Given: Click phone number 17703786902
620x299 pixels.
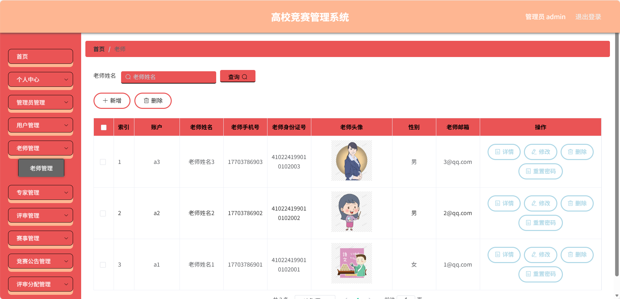Looking at the screenshot, I should [245, 213].
